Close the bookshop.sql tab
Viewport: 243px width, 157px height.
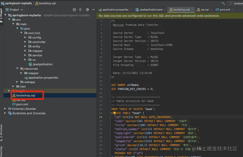click(192, 9)
